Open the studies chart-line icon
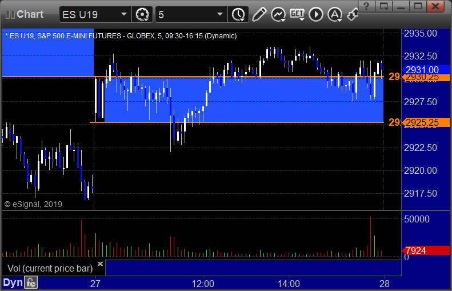 coord(278,14)
